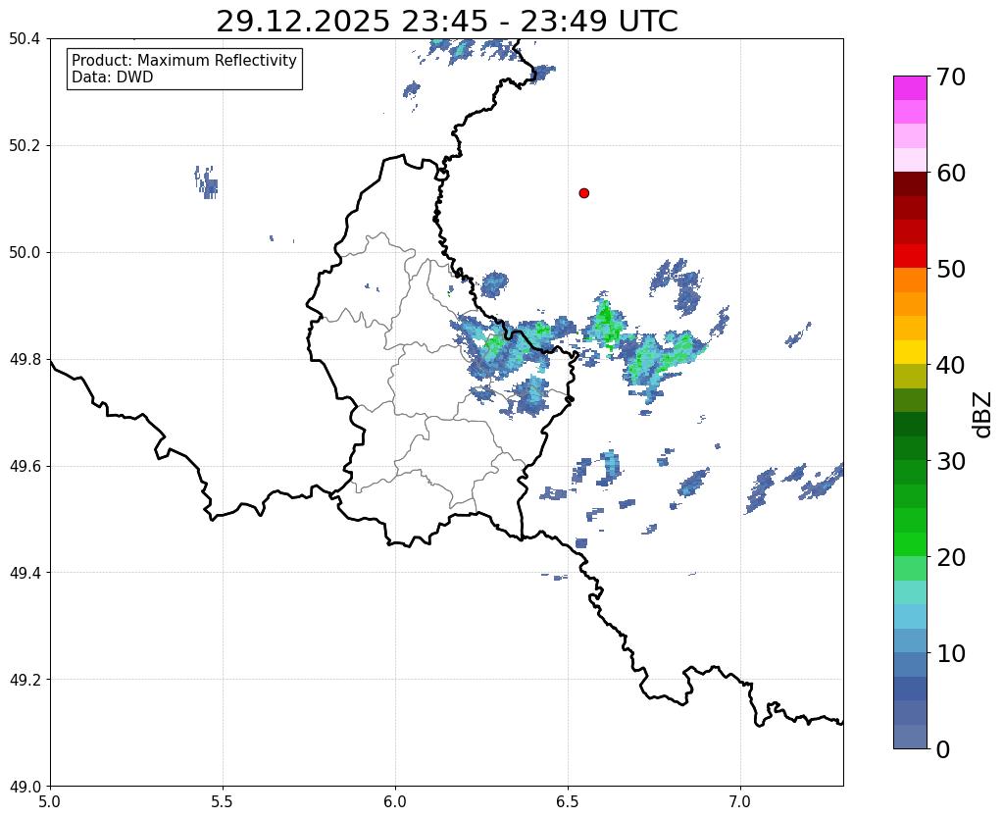Image resolution: width=1003 pixels, height=818 pixels.
Task: Click the light blue colorbar segment near 13
Action: click(x=910, y=616)
